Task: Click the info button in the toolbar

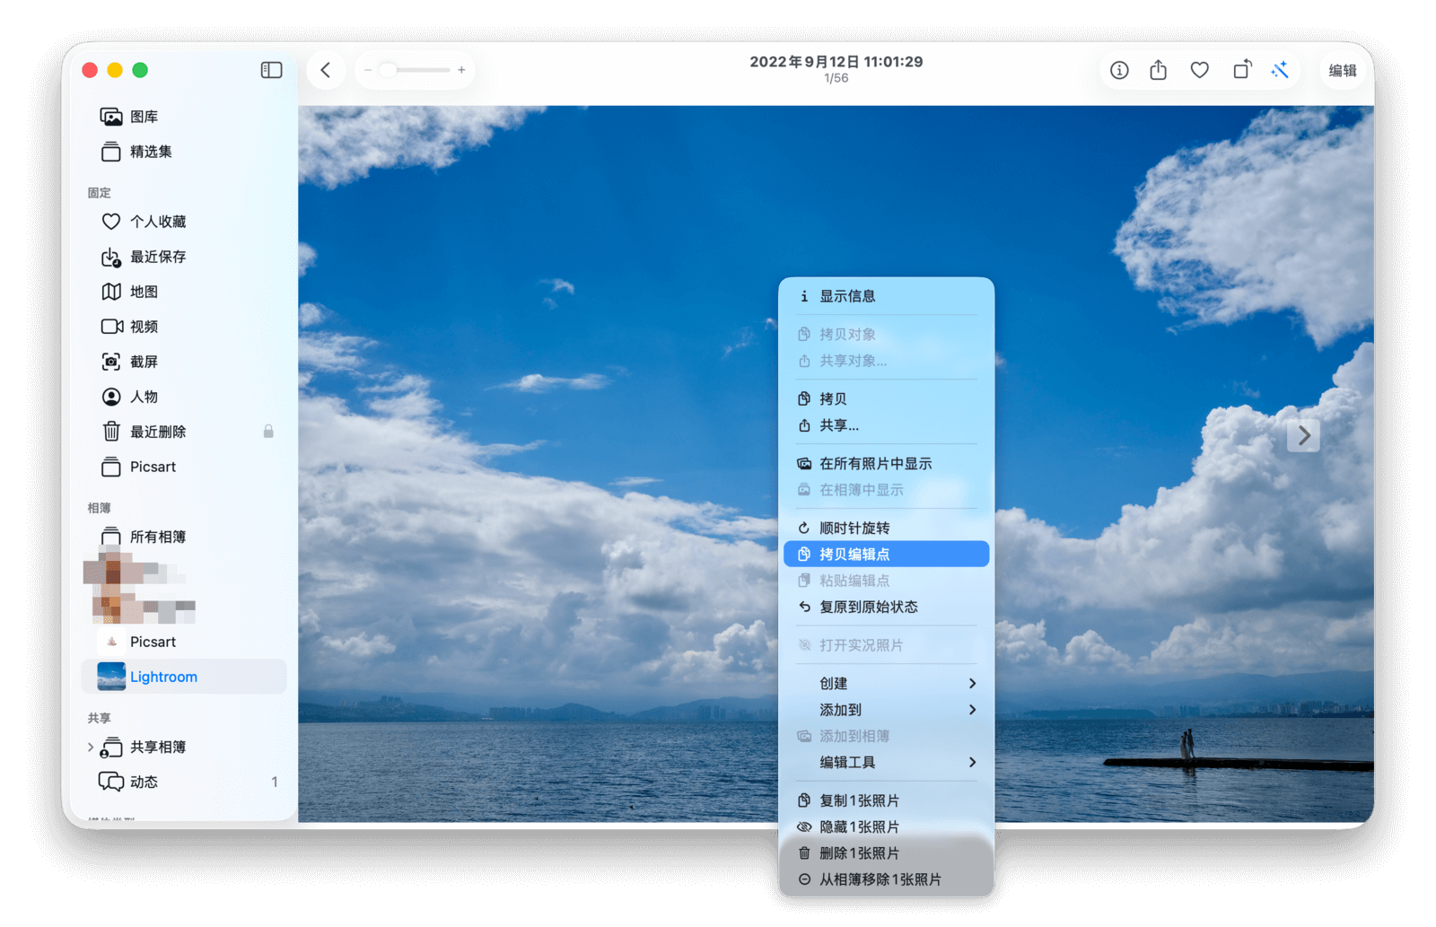Action: [x=1118, y=70]
